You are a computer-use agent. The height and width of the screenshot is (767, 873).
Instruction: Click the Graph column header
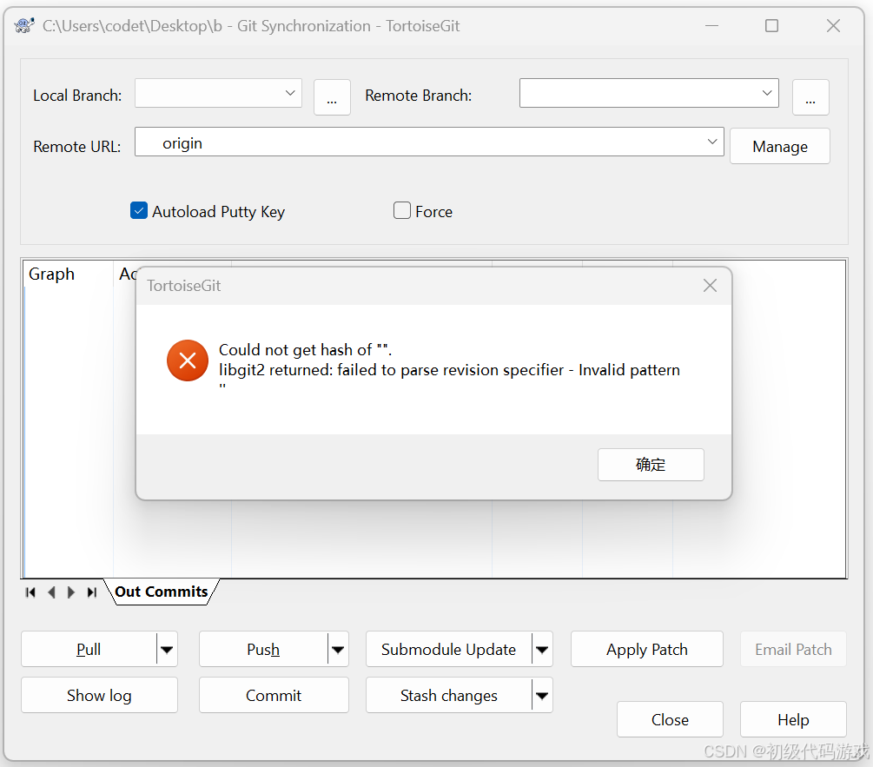point(68,274)
